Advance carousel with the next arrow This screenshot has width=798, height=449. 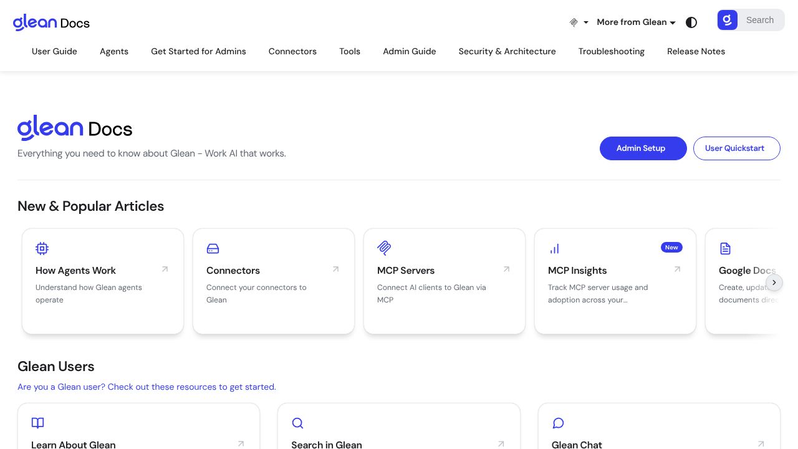[774, 282]
